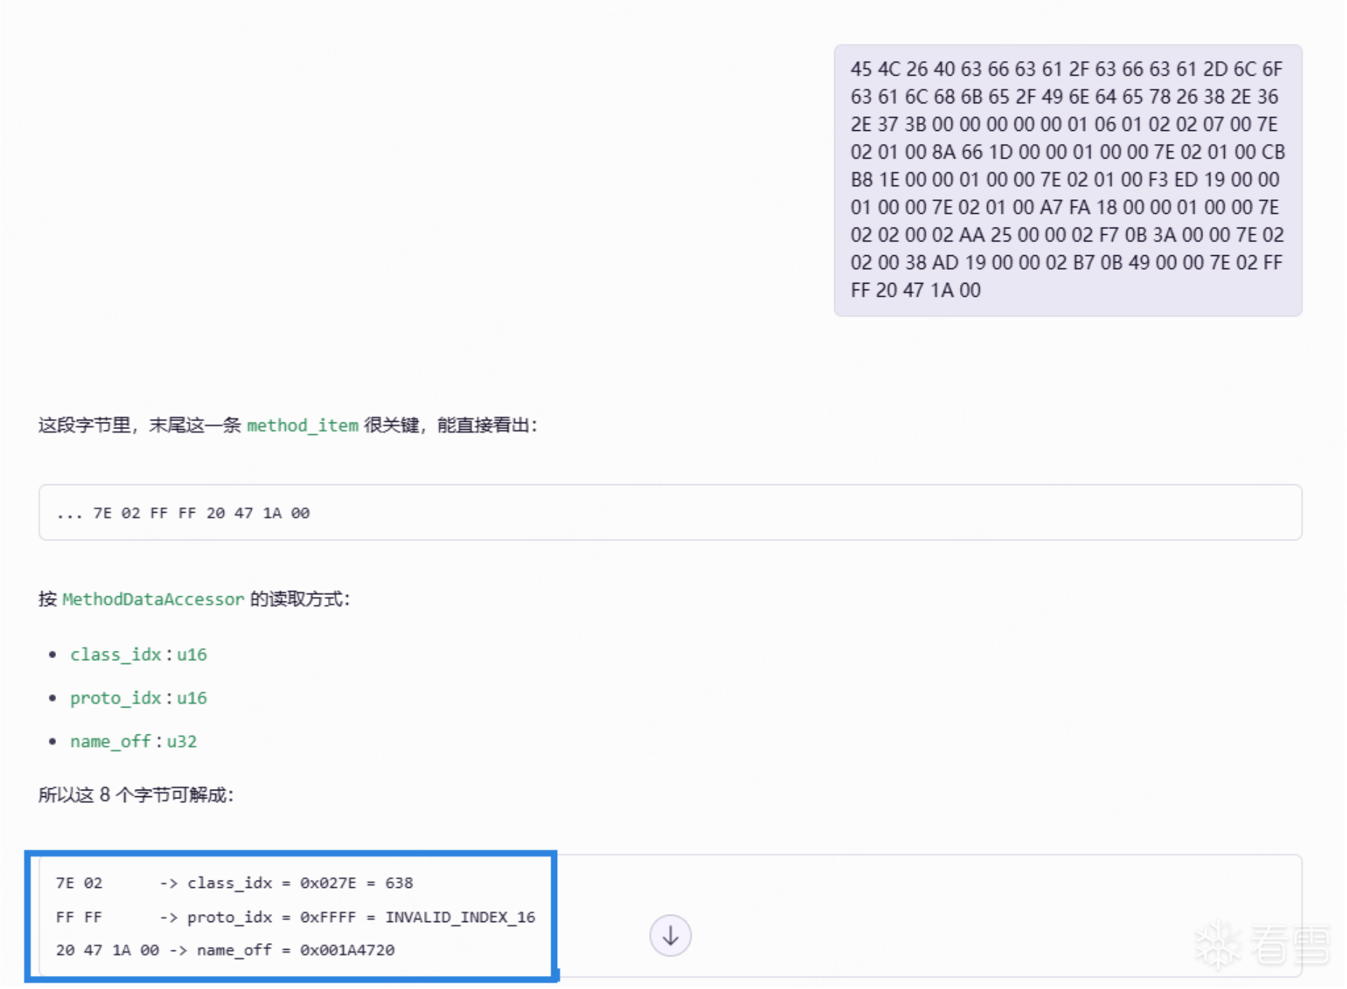Screen dimensions: 1347x989
Task: Click the first hex line starting "45 4C 26 40"
Action: [x=1066, y=69]
